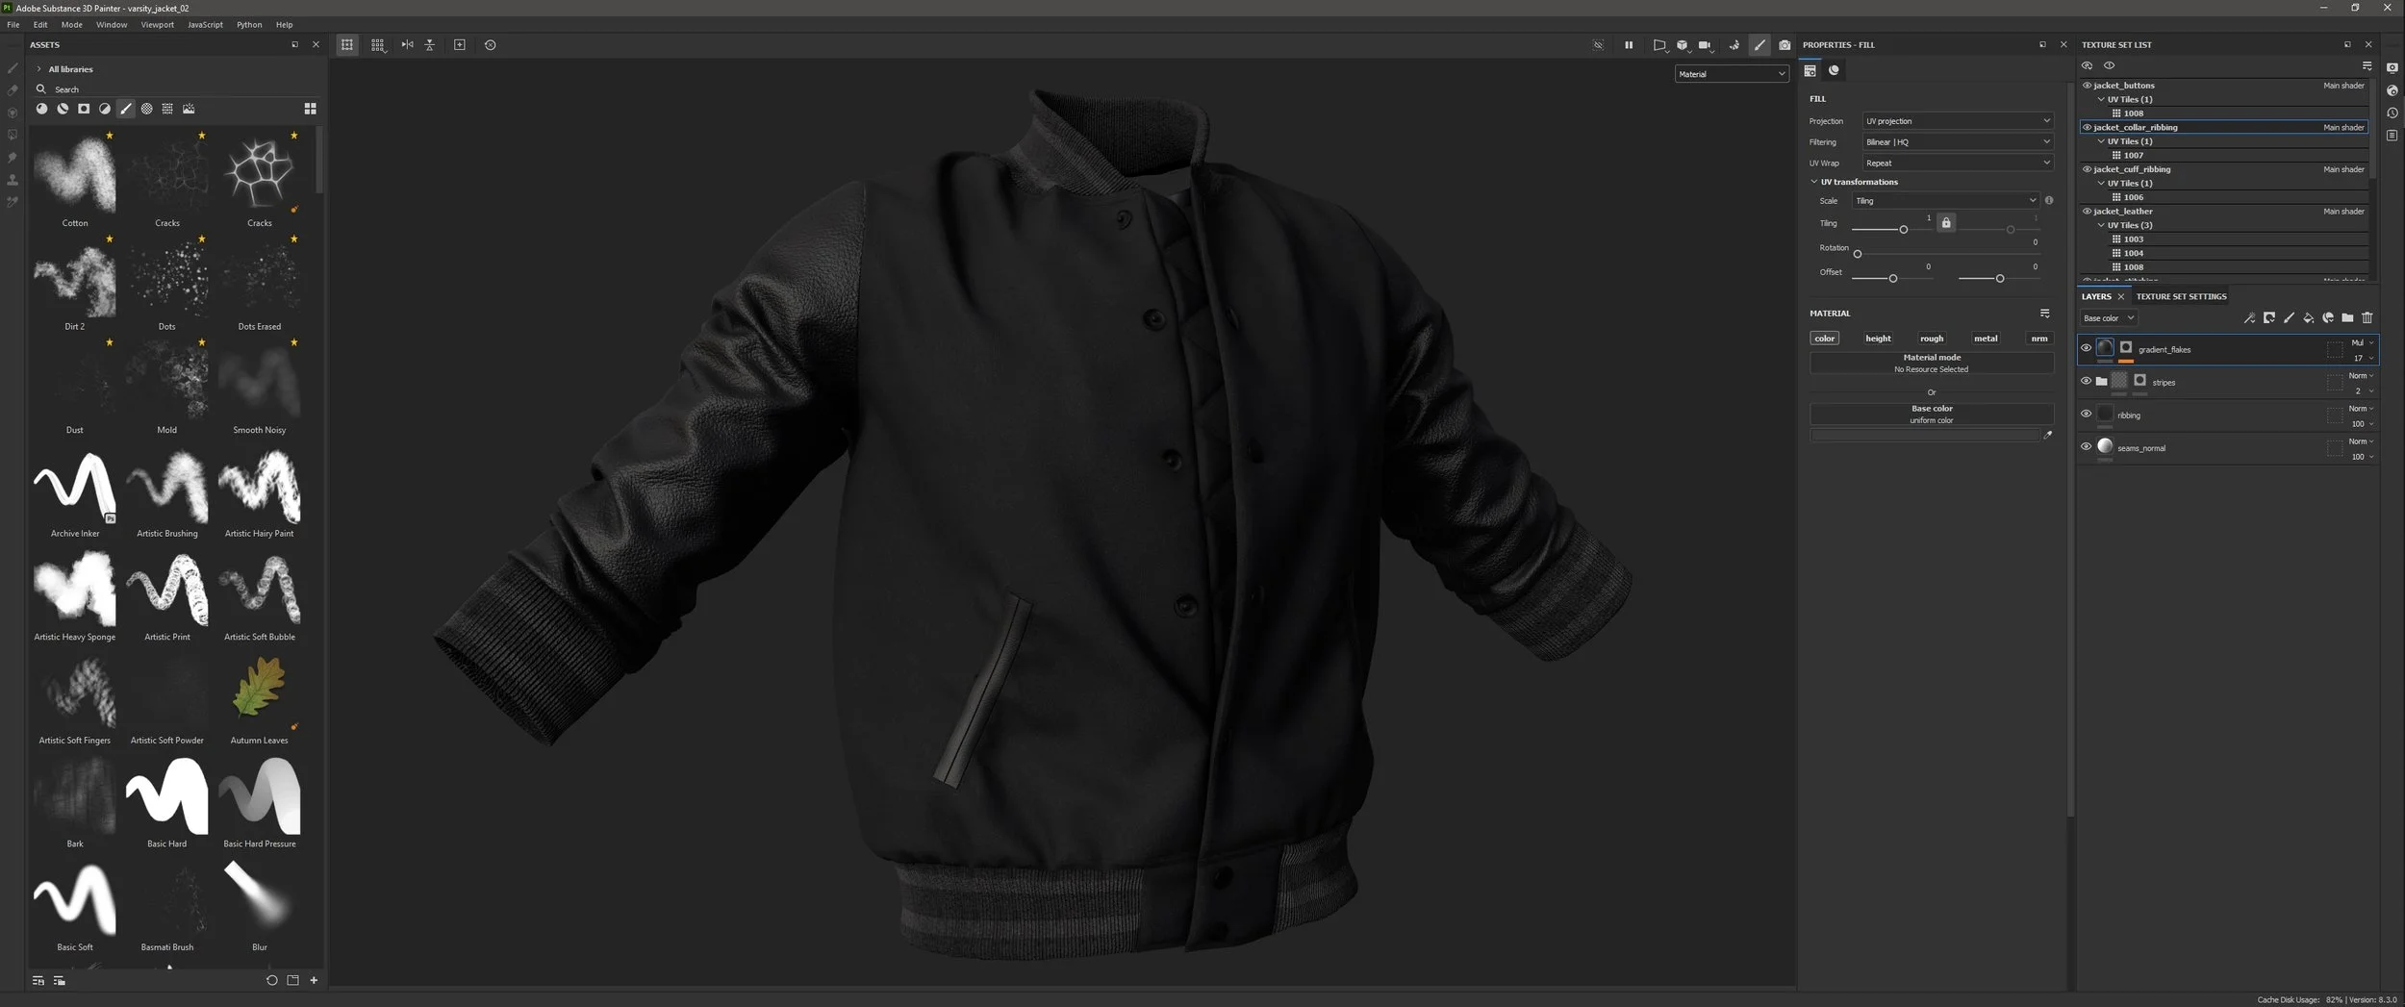Open the Python menu
Image resolution: width=2405 pixels, height=1007 pixels.
click(249, 24)
